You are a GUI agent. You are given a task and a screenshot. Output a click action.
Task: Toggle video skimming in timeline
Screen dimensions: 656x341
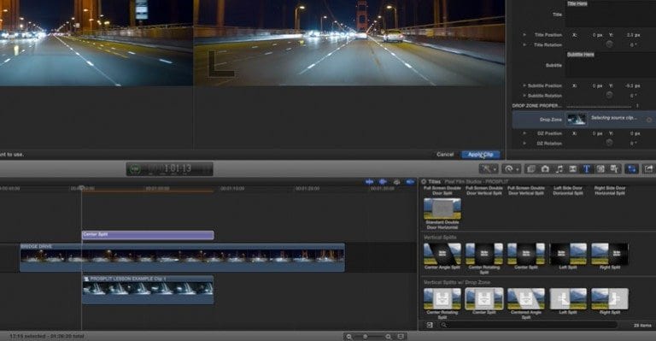(369, 181)
